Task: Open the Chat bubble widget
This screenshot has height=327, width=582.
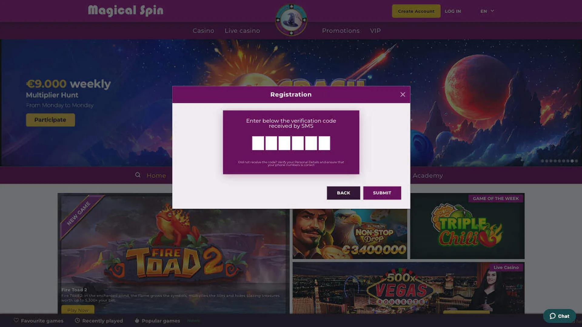Action: [x=559, y=316]
